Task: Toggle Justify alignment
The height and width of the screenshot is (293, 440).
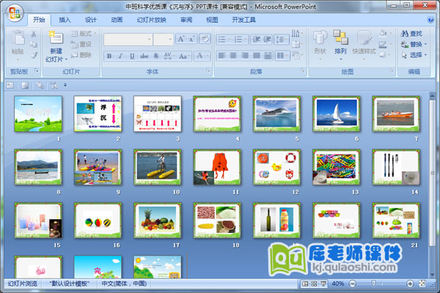Action: [x=256, y=56]
